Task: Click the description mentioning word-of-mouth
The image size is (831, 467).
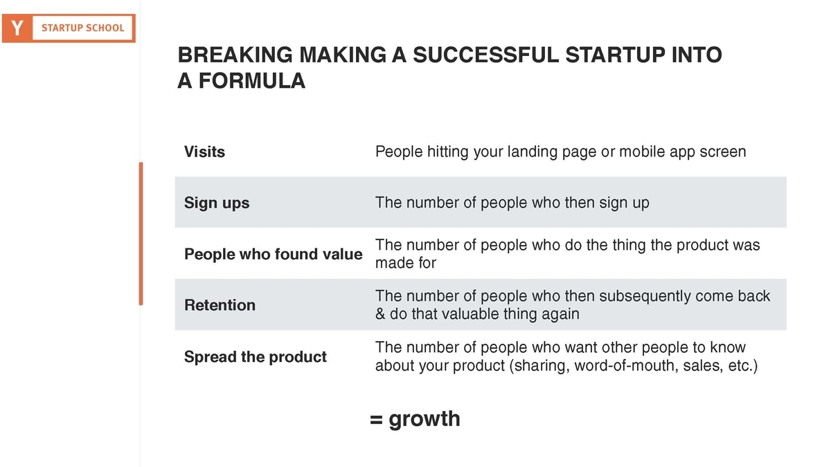Action: (566, 356)
